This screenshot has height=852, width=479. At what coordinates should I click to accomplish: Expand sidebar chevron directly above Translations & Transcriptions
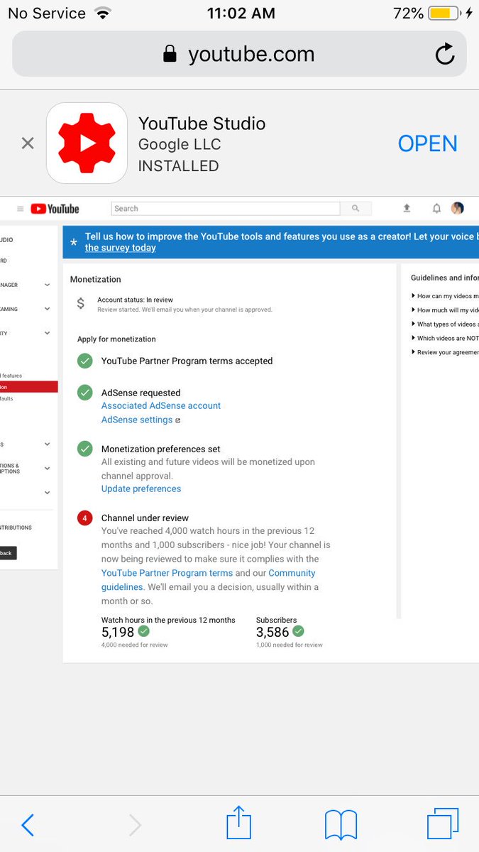[47, 444]
